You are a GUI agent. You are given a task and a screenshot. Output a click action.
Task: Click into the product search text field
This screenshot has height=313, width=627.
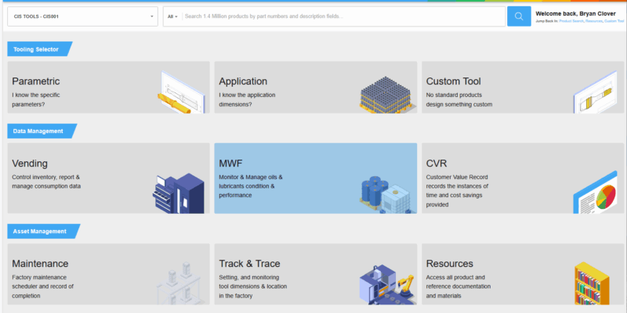pos(343,16)
